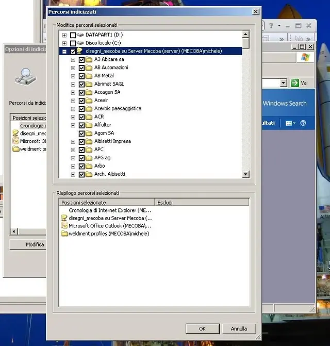
Task: Open the address bar dropdown arrow
Action: [x=284, y=83]
